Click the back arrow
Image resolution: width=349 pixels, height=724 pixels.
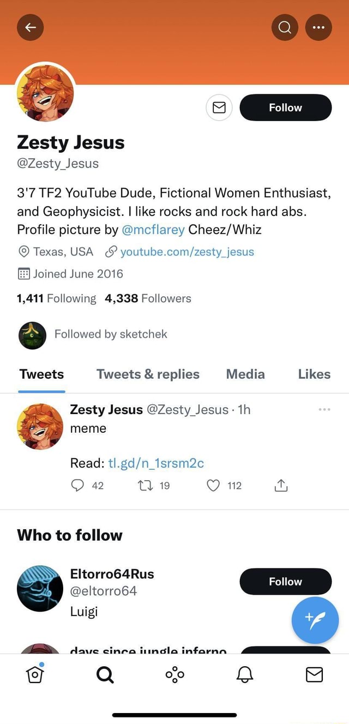coord(30,27)
